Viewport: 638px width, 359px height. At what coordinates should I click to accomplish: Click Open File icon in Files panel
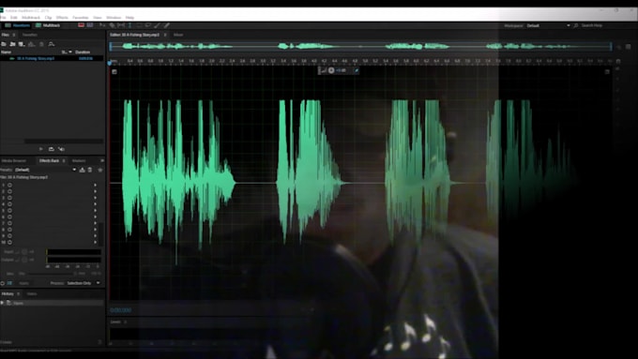pos(4,44)
